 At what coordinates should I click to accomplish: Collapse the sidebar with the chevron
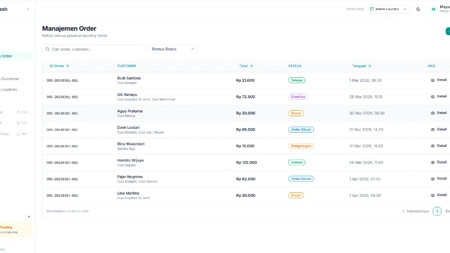point(27,9)
